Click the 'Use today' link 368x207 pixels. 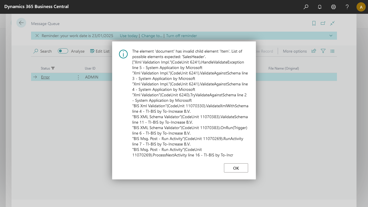coord(129,36)
